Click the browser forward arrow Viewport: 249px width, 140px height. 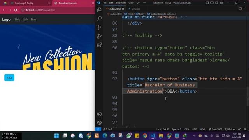coord(10,10)
